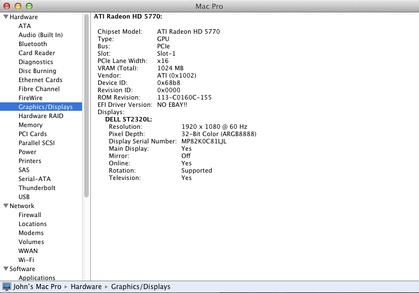Click the Software section header
The height and width of the screenshot is (293, 419).
pyautogui.click(x=22, y=269)
